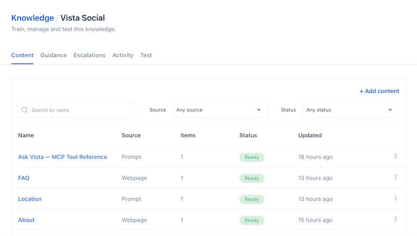Viewport: 417px width, 236px height.
Task: Click the Status column header
Action: coord(248,135)
